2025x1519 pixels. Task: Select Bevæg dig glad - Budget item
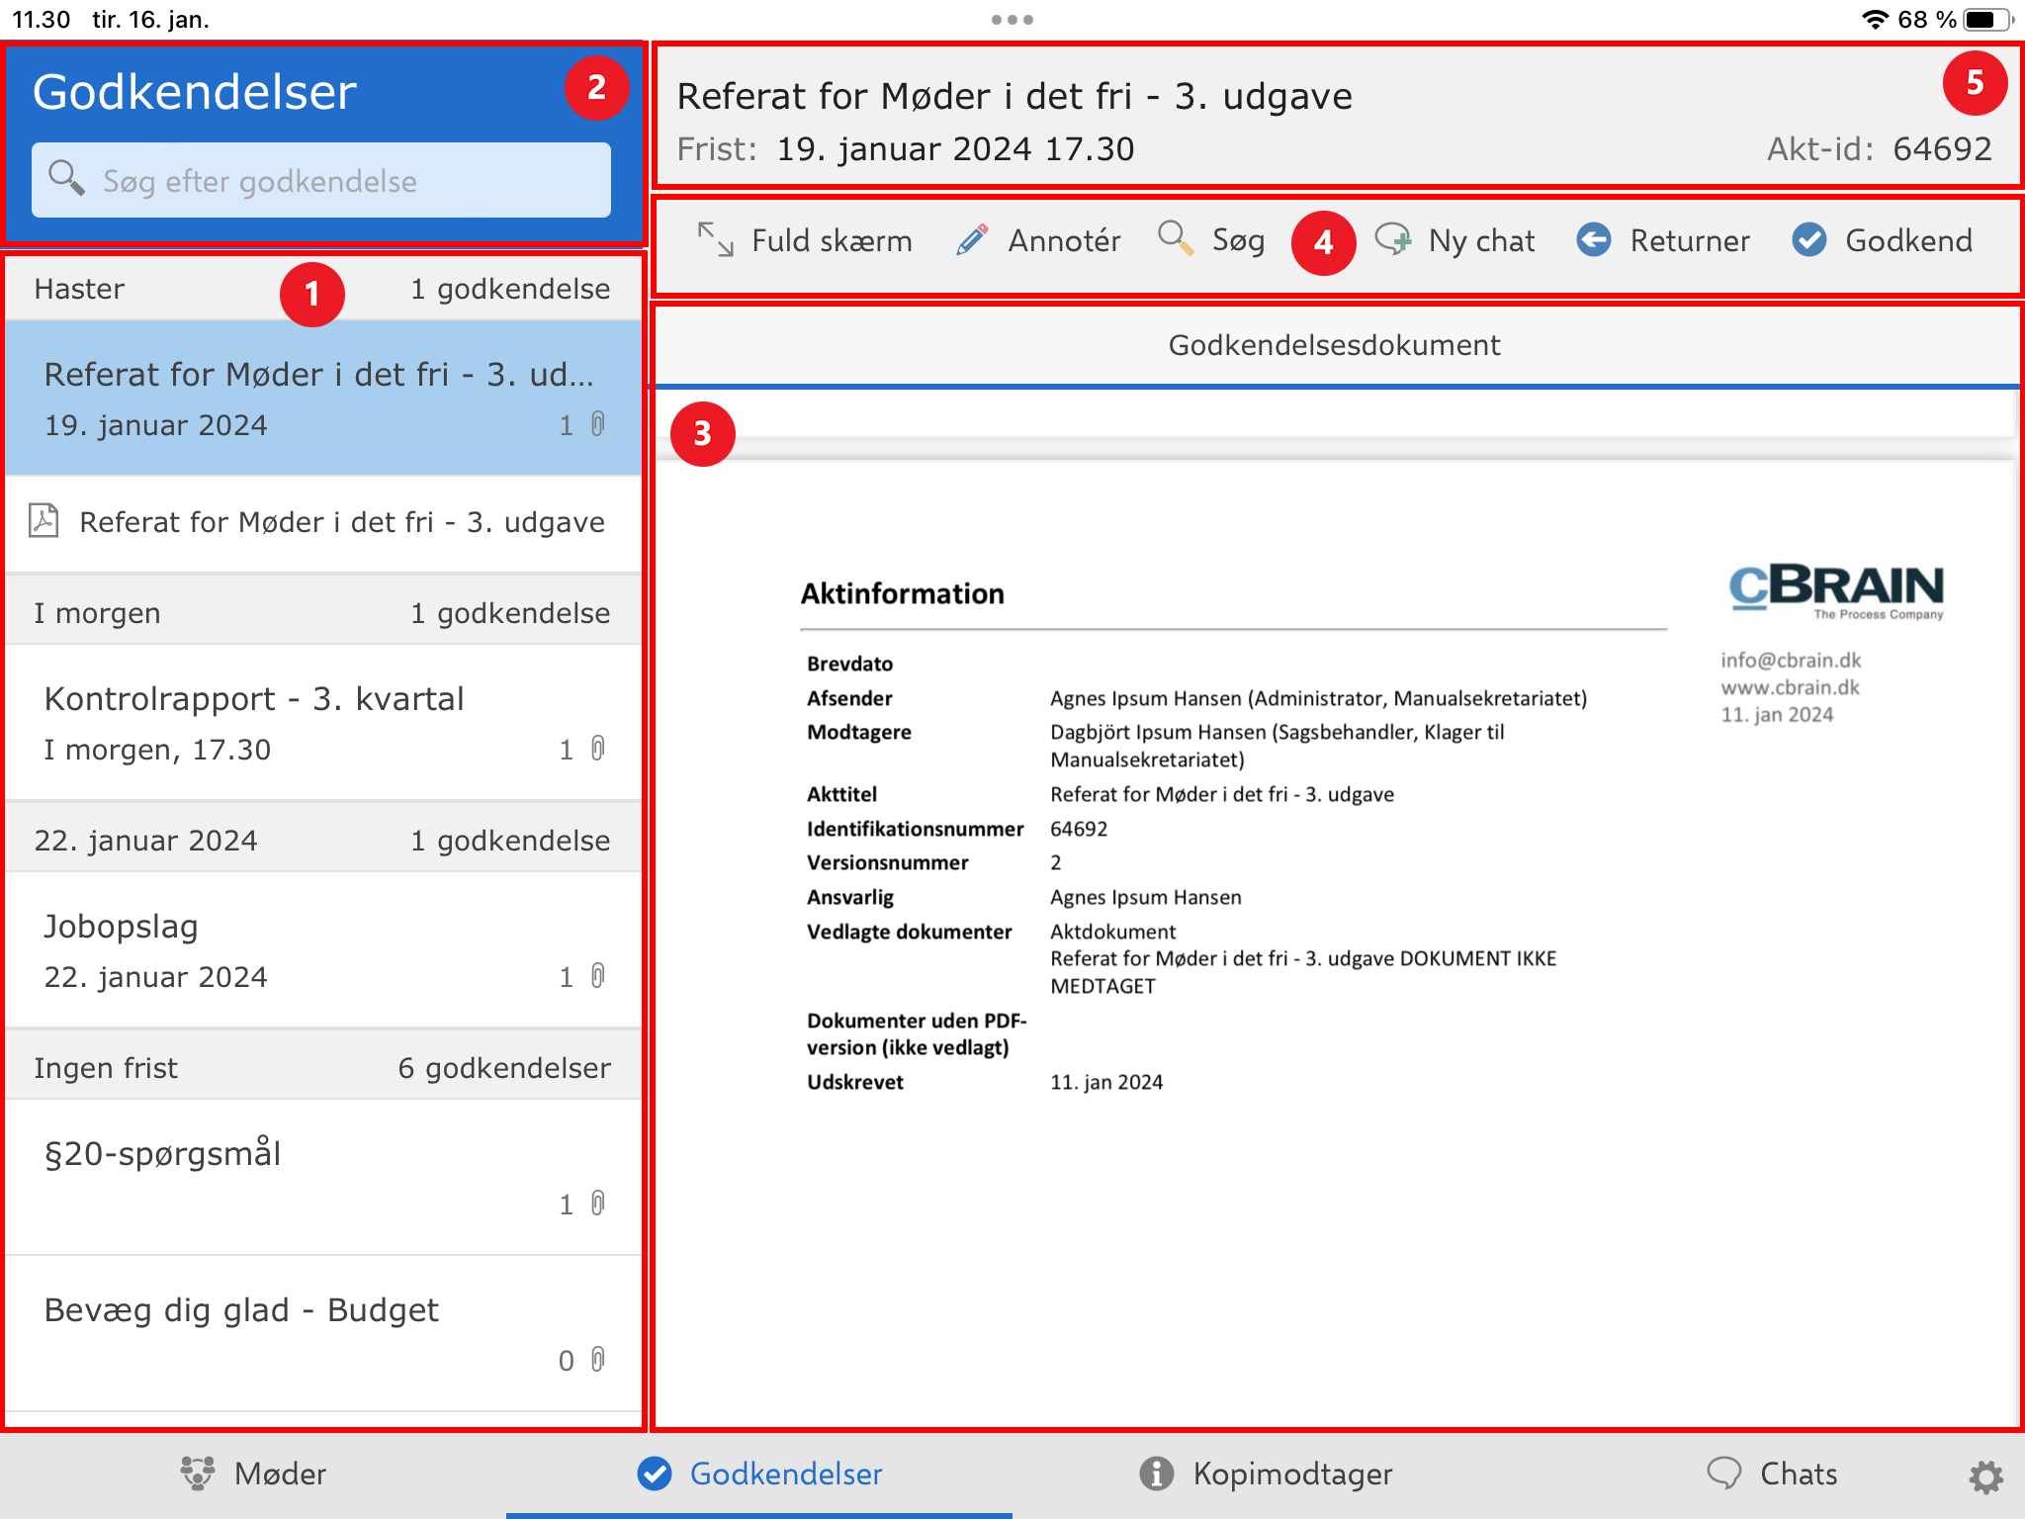tap(322, 1331)
